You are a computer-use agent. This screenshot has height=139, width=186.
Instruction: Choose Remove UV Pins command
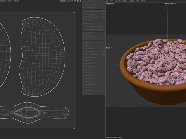[x=94, y=5]
